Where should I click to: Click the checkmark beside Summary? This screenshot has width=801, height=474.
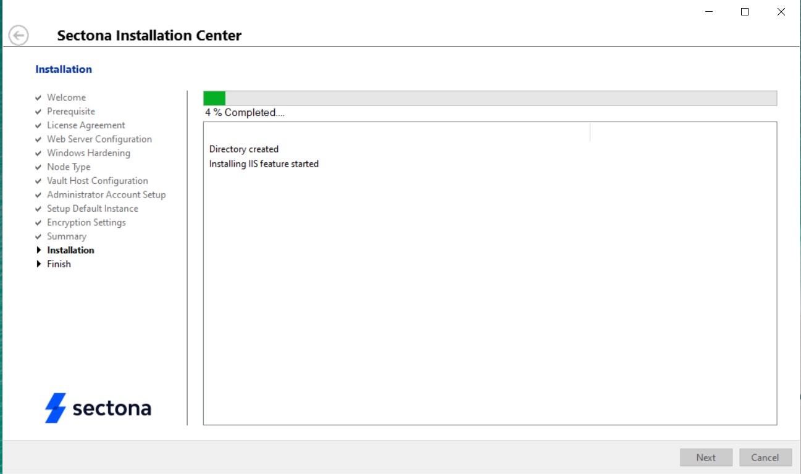tap(38, 236)
